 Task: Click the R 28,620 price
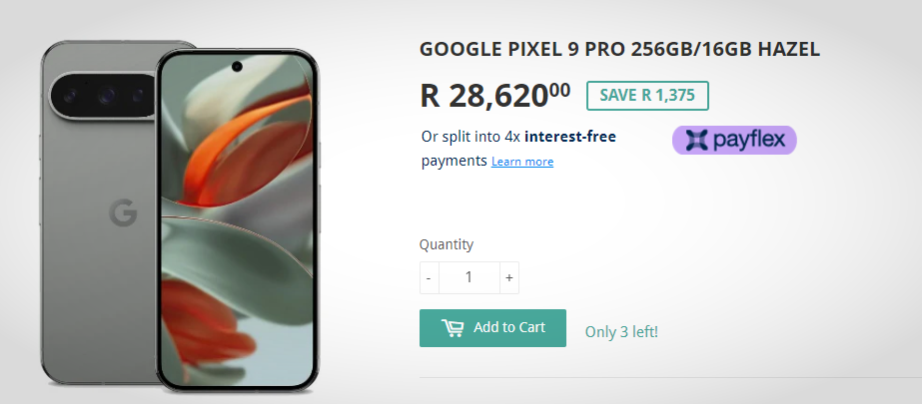(x=494, y=95)
